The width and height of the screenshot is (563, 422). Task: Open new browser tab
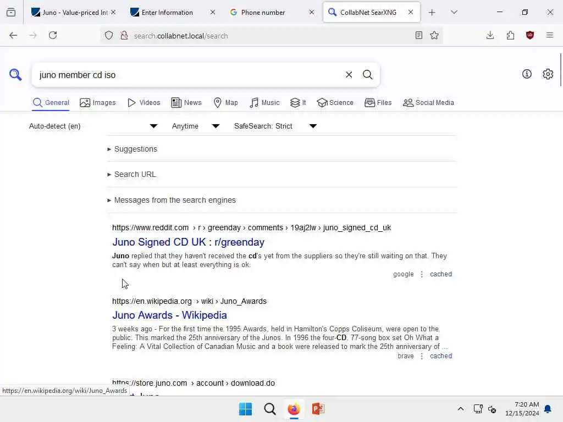[x=432, y=13]
